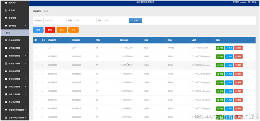Expand 出版著作管理 with its chevron
Screen dimensions: 260x121
(25, 71)
